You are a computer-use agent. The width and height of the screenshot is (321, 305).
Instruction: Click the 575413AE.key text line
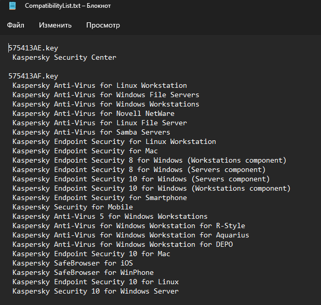[x=33, y=48]
